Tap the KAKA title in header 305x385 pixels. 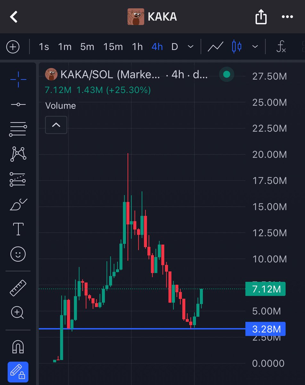pos(162,17)
